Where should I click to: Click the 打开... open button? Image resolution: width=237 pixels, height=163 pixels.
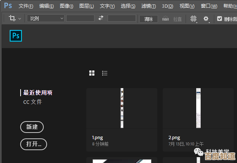33,144
